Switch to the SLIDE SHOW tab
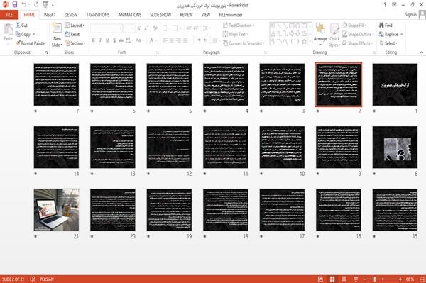This screenshot has width=426, height=283. (x=160, y=15)
